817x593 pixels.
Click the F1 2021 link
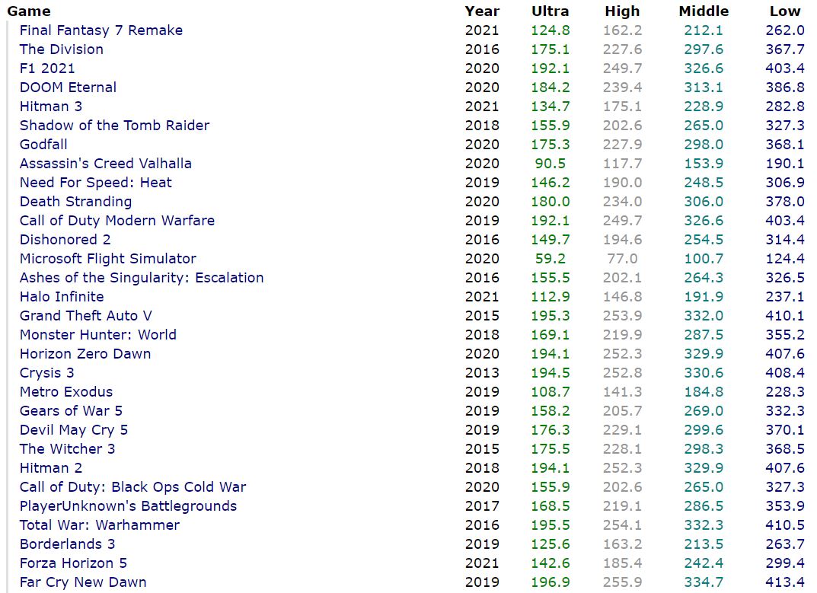coord(47,69)
